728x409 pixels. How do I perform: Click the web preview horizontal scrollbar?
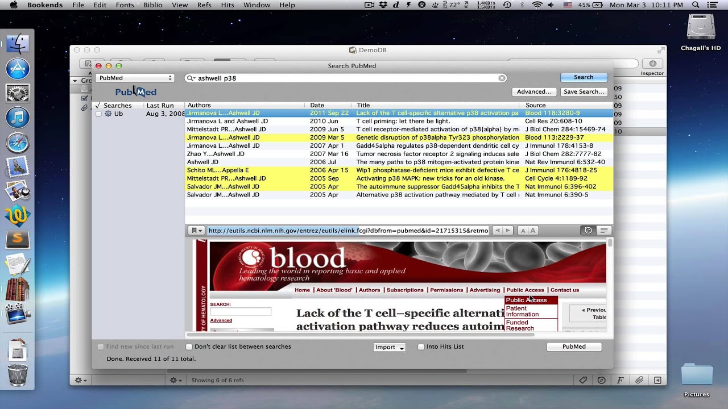[x=359, y=335]
